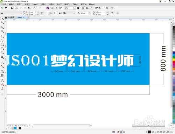The width and height of the screenshot is (175, 134).
Task: Open the 文件 (File) menu
Action: 3,4
